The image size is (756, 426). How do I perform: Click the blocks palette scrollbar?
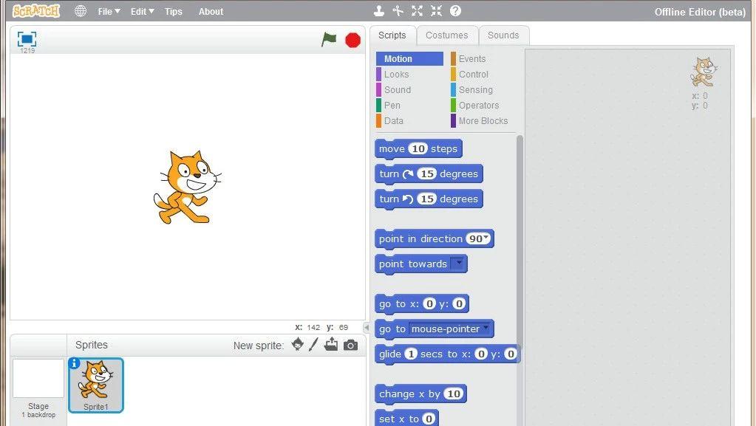[520, 241]
